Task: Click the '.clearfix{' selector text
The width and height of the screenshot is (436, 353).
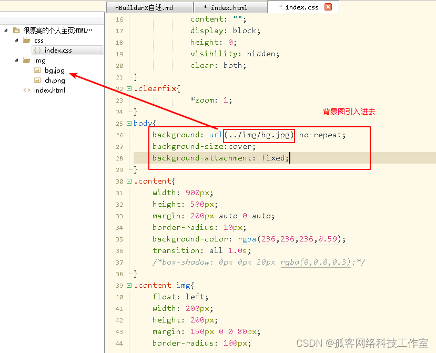Action: [157, 88]
